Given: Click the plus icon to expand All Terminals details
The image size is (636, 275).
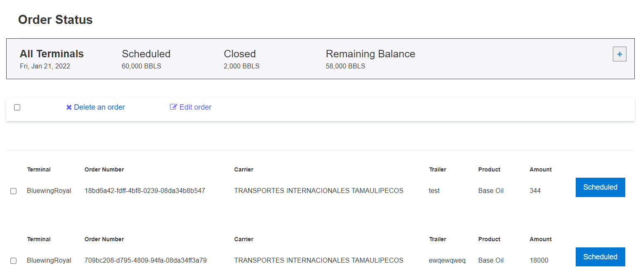Looking at the screenshot, I should pyautogui.click(x=619, y=54).
